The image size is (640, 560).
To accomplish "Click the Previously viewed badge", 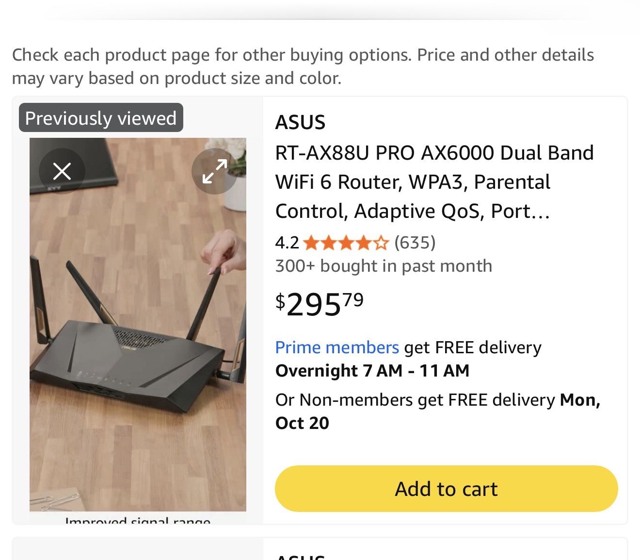I will [x=100, y=117].
